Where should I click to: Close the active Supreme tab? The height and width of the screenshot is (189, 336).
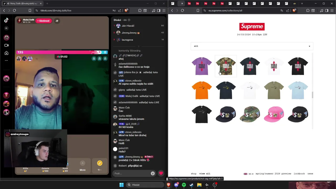182,3
